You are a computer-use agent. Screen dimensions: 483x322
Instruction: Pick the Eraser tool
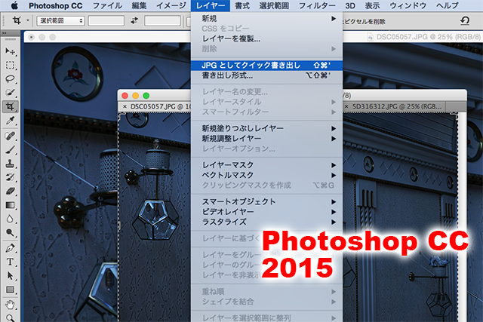click(x=11, y=190)
